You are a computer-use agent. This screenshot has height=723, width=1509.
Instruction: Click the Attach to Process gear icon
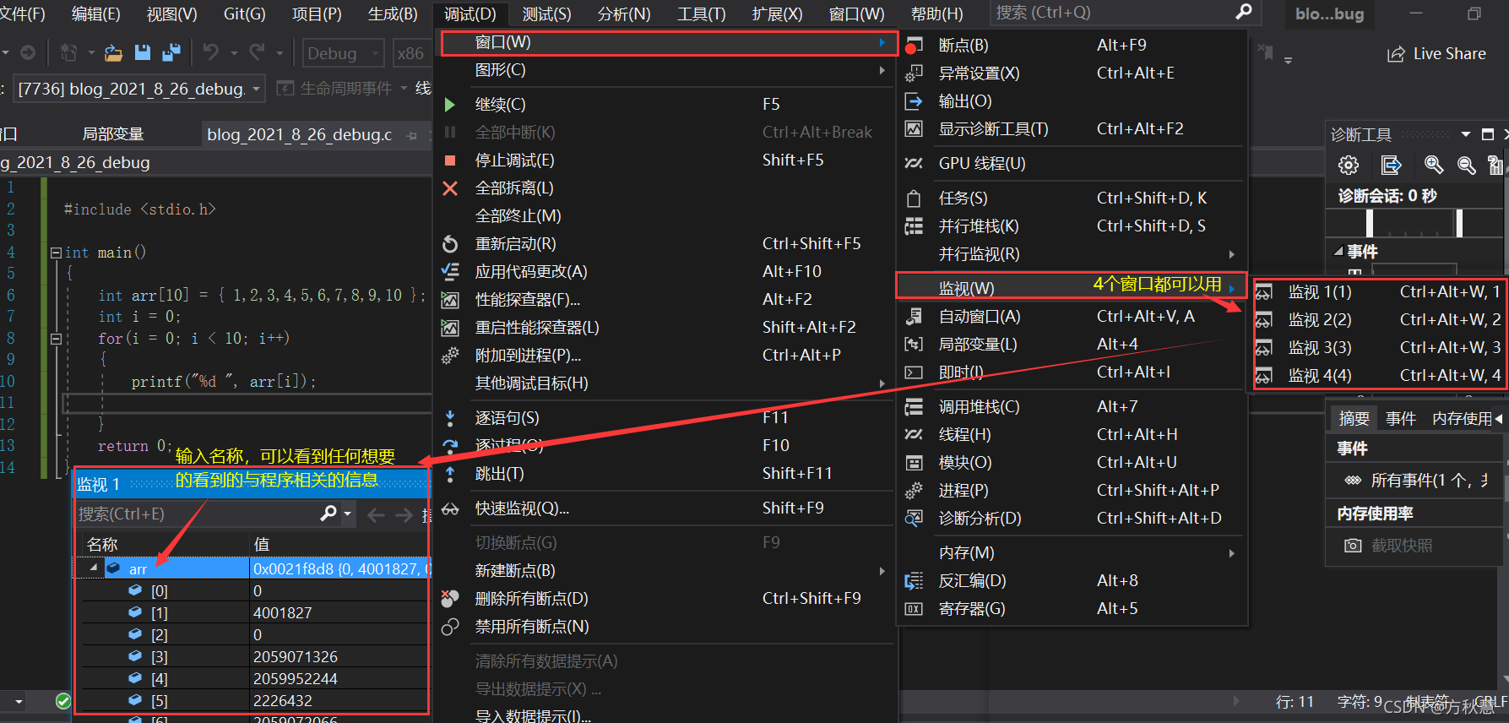[450, 356]
